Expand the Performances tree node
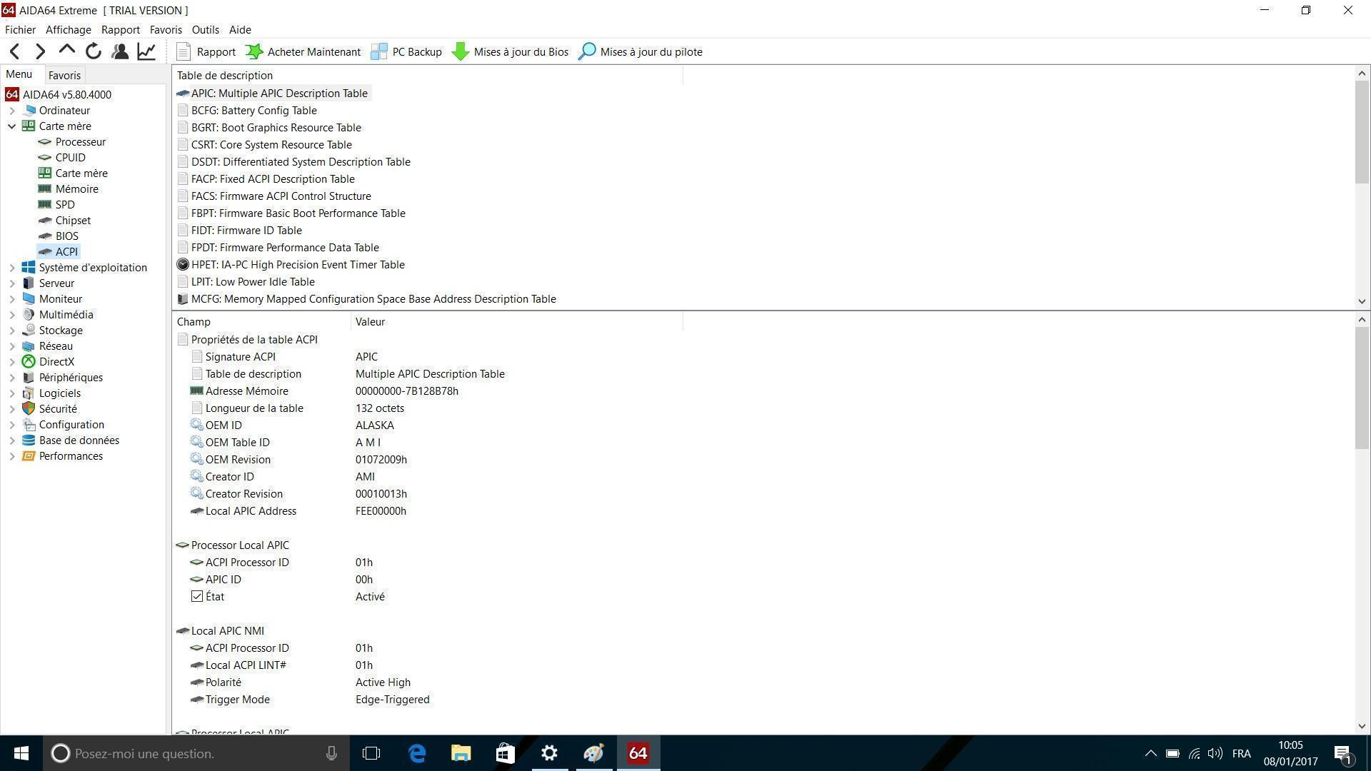 pos(12,456)
